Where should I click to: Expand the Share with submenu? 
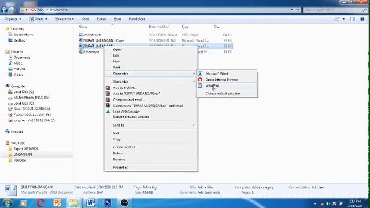[151, 81]
